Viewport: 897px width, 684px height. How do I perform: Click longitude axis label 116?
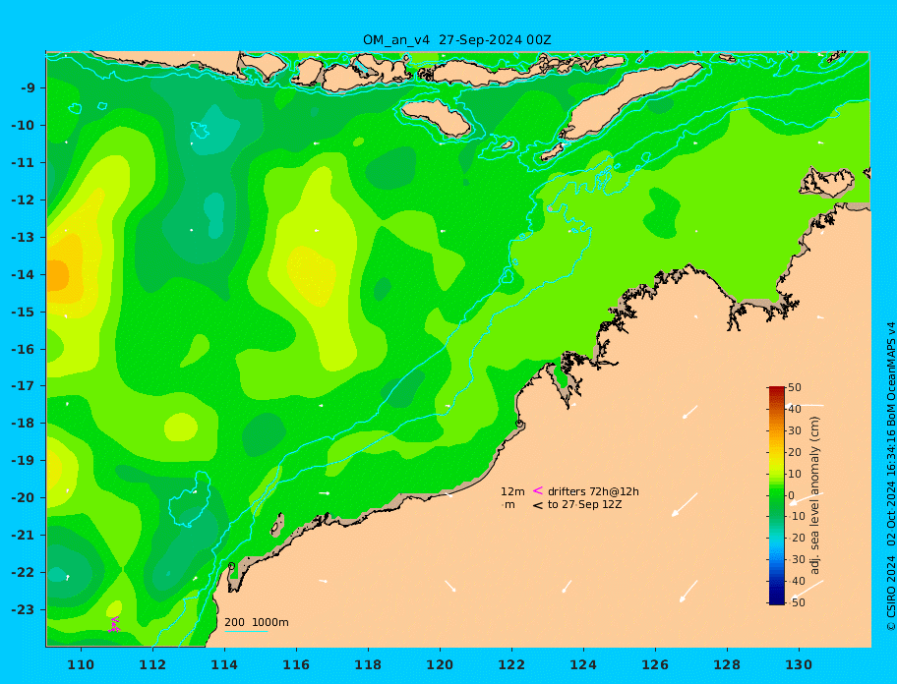296,664
